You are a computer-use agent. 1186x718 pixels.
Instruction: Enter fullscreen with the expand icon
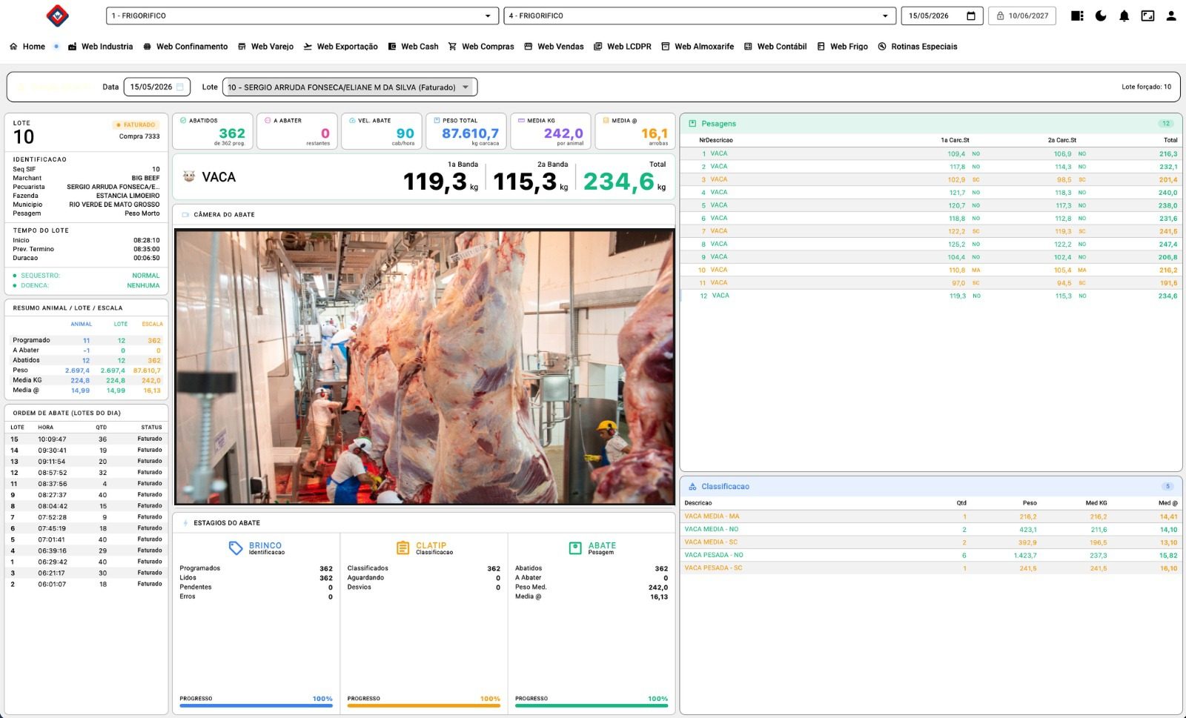1147,16
